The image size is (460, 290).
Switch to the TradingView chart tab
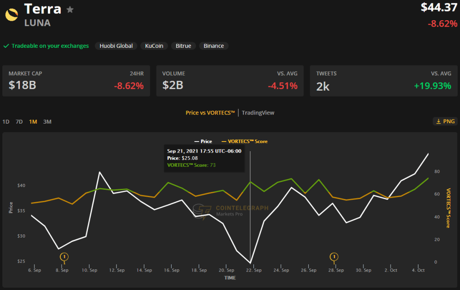(x=258, y=113)
